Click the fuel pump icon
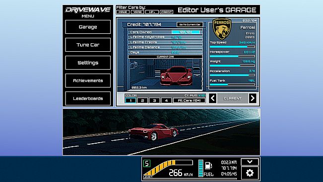The width and height of the screenshot is (323, 182). click(x=208, y=166)
